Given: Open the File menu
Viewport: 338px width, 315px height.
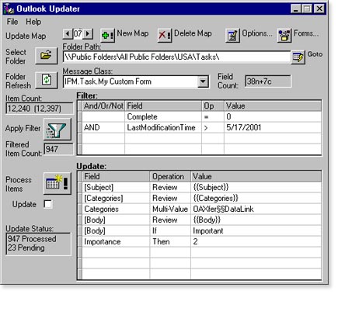Looking at the screenshot, I should [x=12, y=22].
